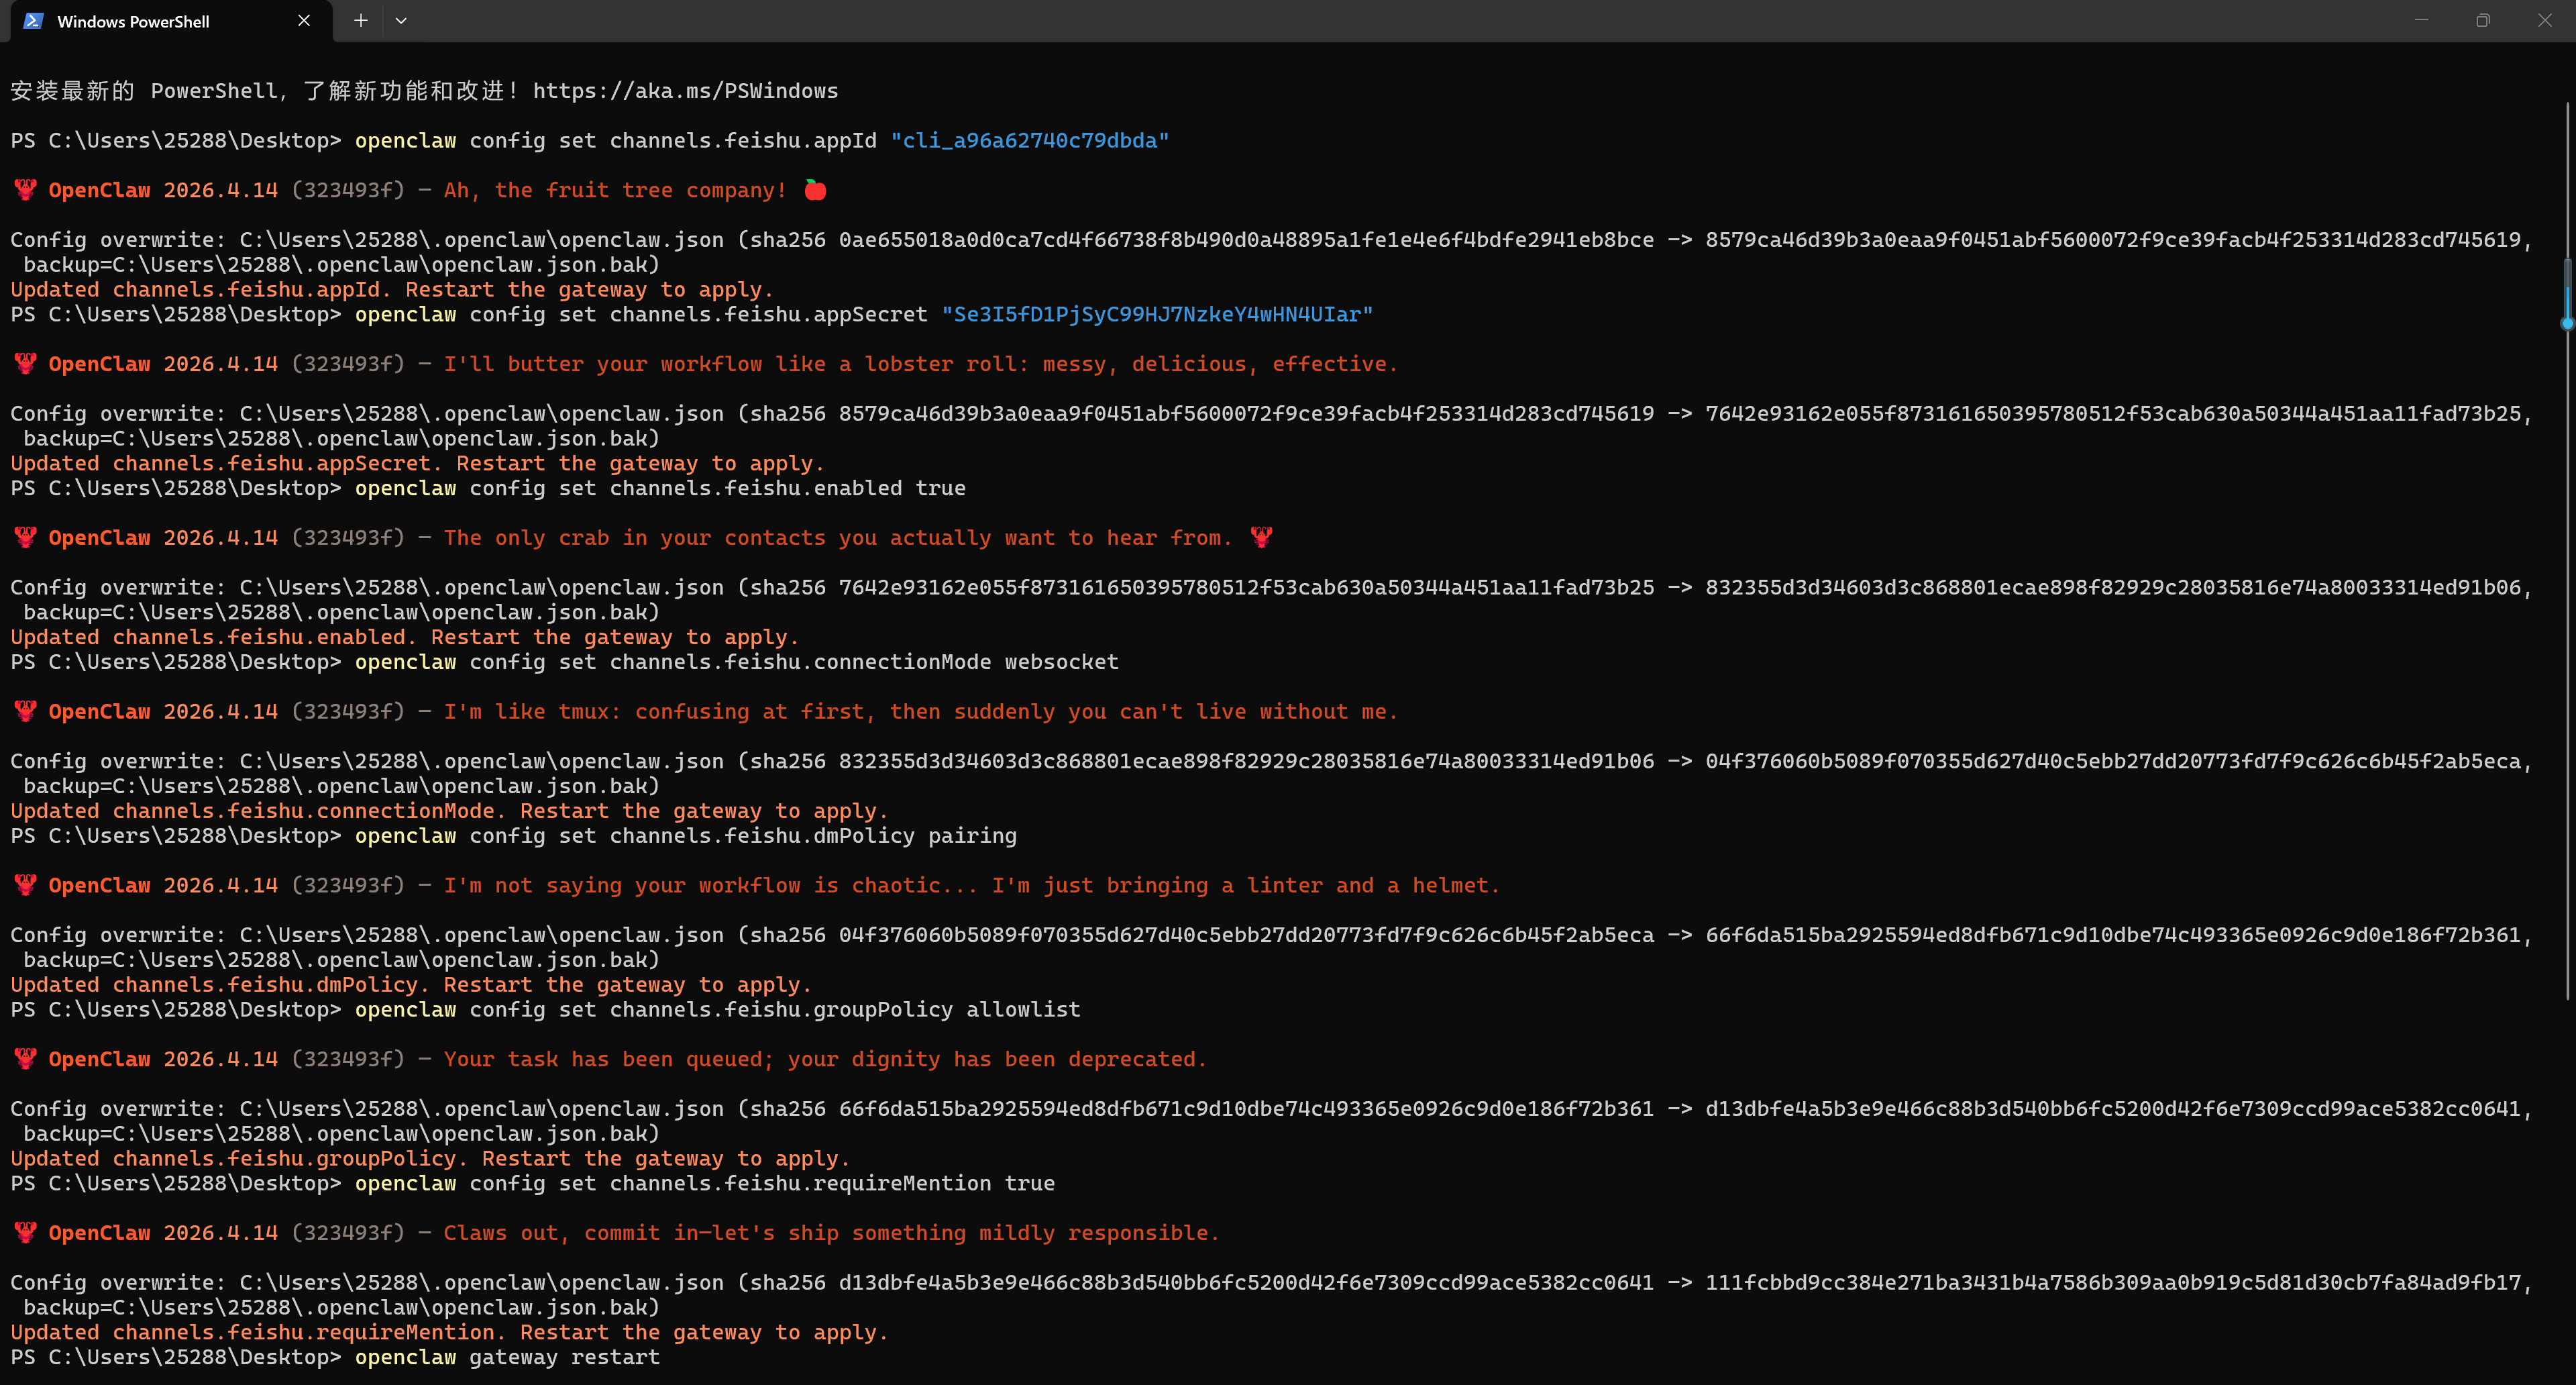2576x1385 pixels.
Task: Restore down the terminal window
Action: (2483, 21)
